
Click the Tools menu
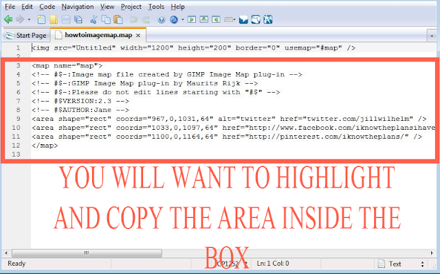point(156,6)
